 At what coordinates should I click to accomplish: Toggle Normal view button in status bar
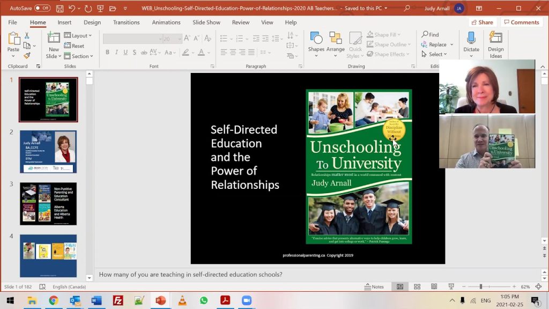399,286
